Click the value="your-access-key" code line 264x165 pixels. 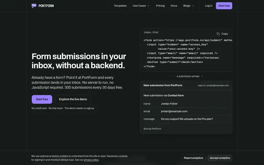pos(179,49)
